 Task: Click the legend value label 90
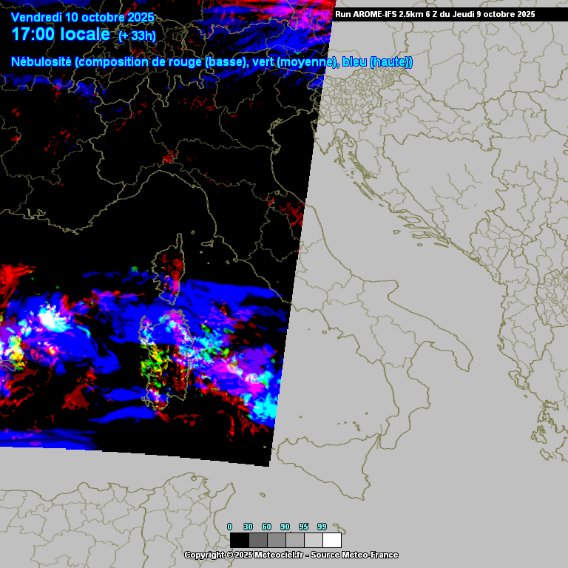pos(285,527)
